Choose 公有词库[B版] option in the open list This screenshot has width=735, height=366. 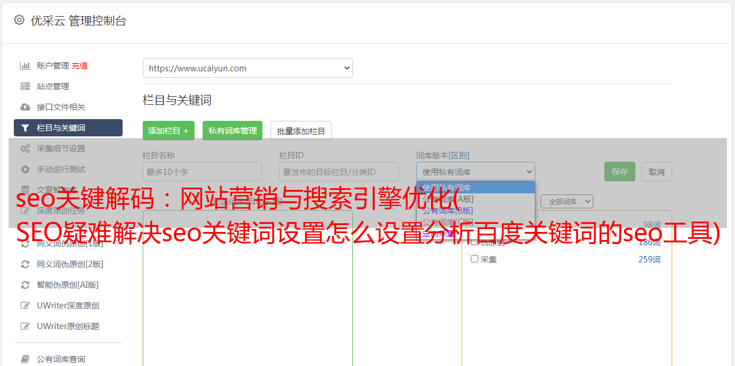click(x=475, y=211)
